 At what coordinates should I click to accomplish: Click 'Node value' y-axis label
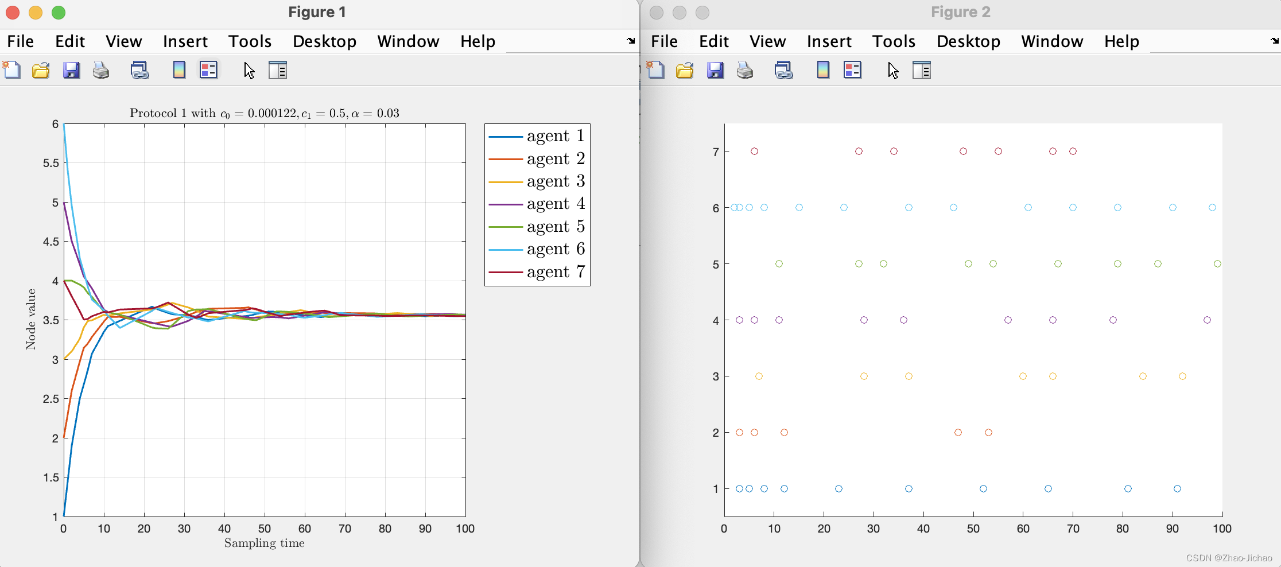click(x=31, y=319)
